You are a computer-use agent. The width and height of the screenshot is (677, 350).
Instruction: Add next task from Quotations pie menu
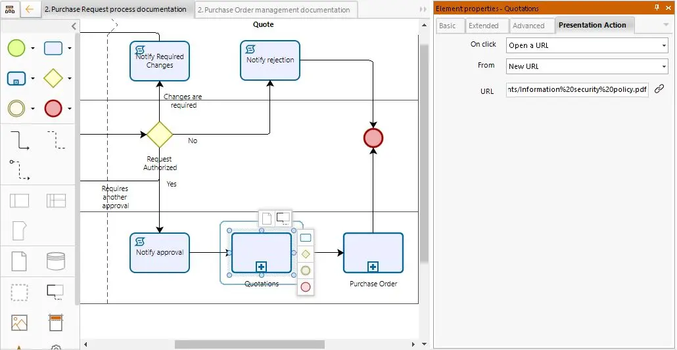click(x=305, y=237)
